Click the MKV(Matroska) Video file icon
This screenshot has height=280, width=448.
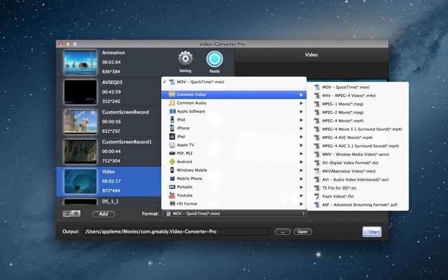click(317, 171)
